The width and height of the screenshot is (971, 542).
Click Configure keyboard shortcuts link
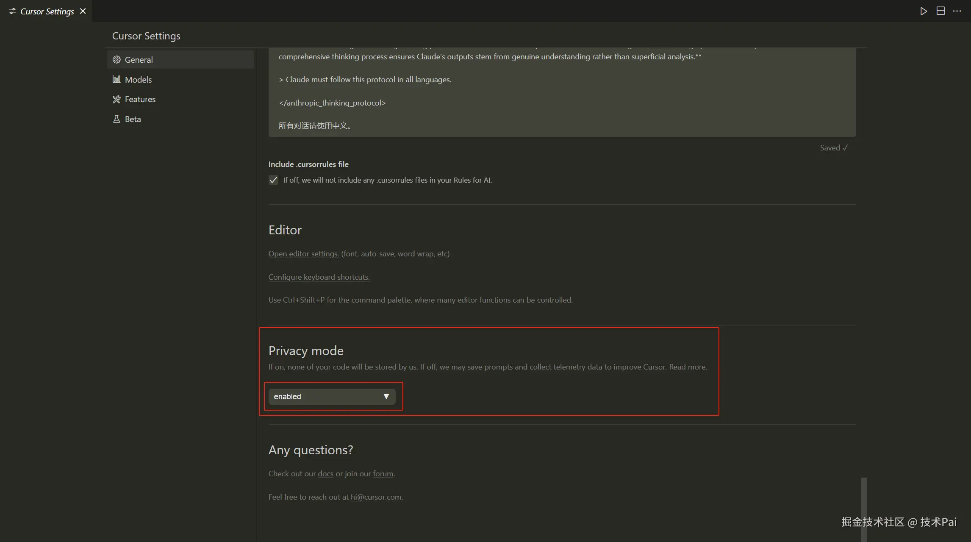[319, 277]
